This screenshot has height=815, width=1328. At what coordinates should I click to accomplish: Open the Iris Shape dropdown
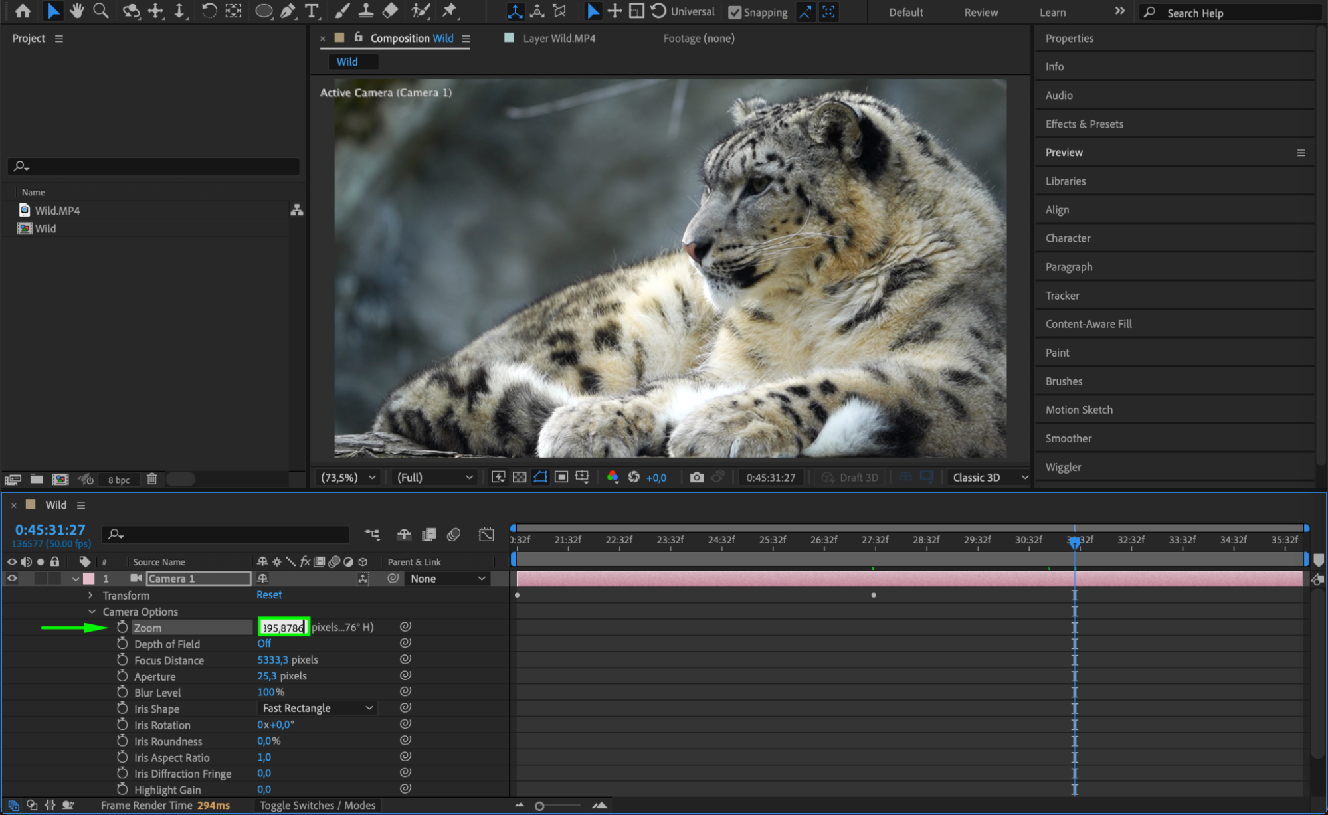317,708
